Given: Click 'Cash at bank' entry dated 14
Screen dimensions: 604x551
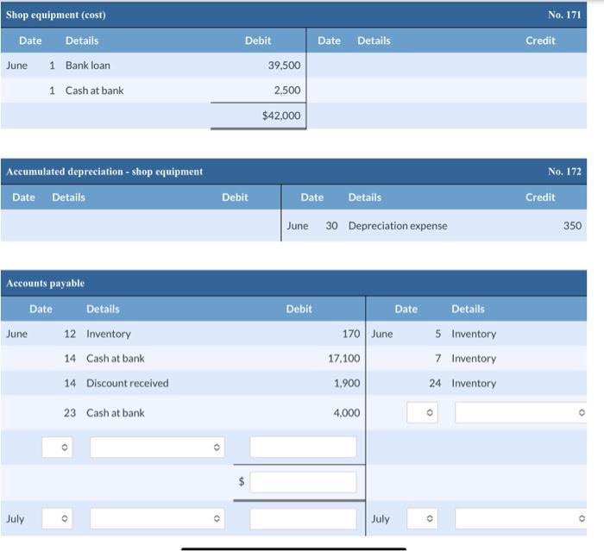Looking at the screenshot, I should 116,359.
